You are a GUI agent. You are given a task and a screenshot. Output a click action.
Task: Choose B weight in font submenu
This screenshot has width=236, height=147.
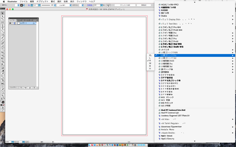[x=150, y=66]
